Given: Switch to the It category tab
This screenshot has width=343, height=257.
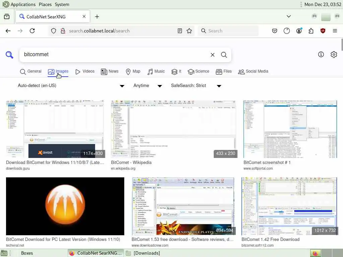Looking at the screenshot, I should [176, 72].
